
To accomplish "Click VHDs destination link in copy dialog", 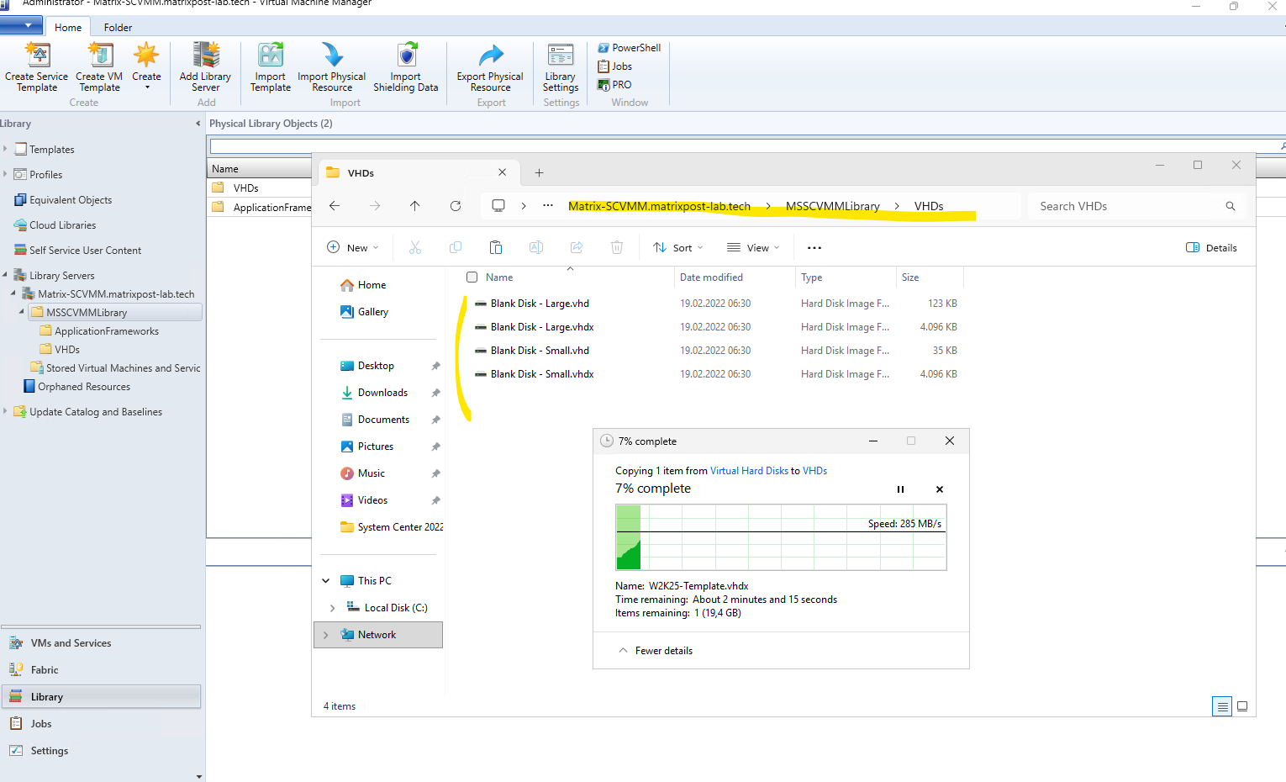I will pos(814,471).
